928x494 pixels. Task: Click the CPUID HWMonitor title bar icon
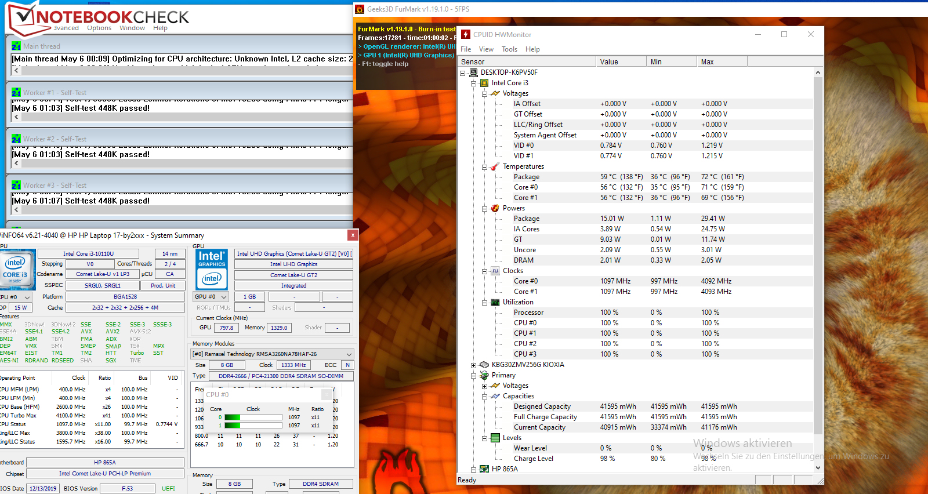click(466, 34)
